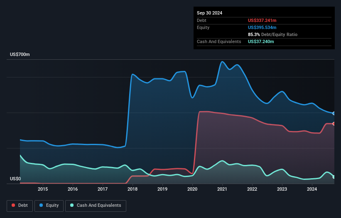341x218 pixels.
Task: Click the Sep 30 2024 tooltip date
Action: click(x=209, y=13)
